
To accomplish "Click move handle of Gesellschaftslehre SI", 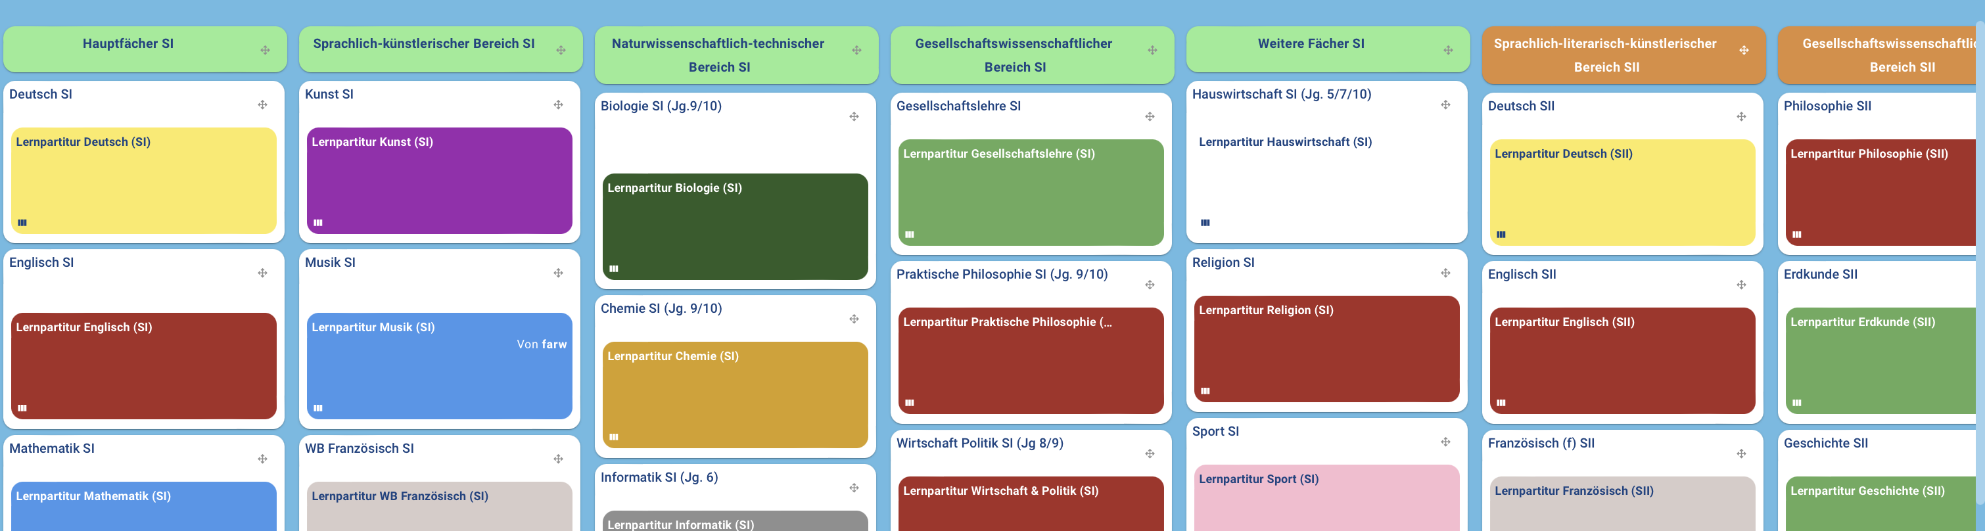I will [1150, 116].
